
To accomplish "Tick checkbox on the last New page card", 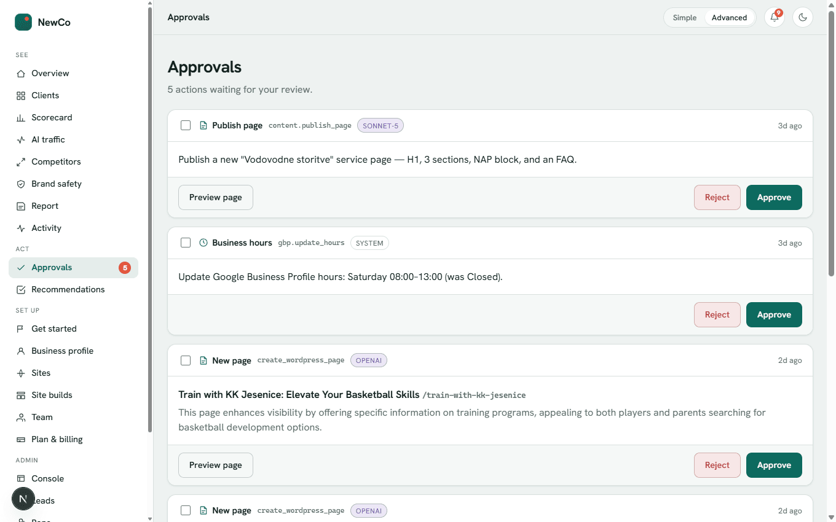I will 186,510.
